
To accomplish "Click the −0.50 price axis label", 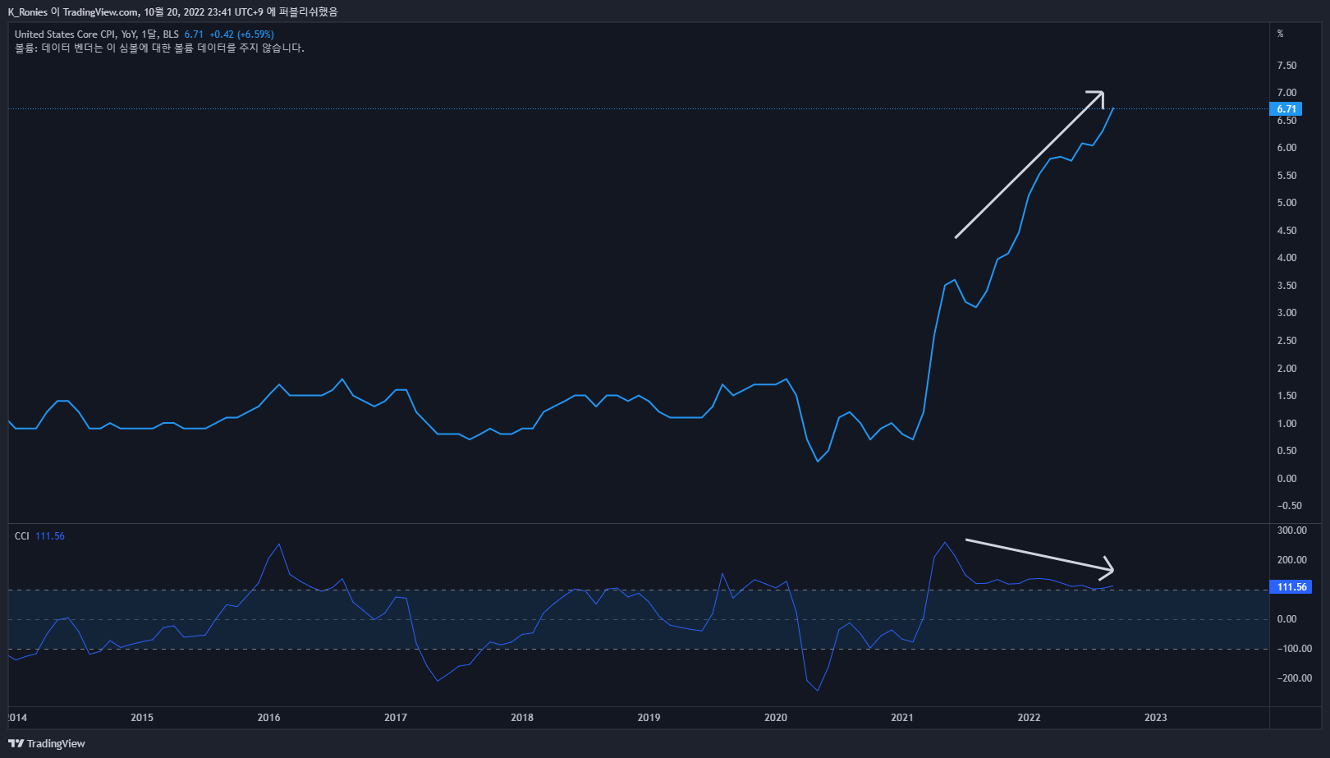I will 1289,506.
